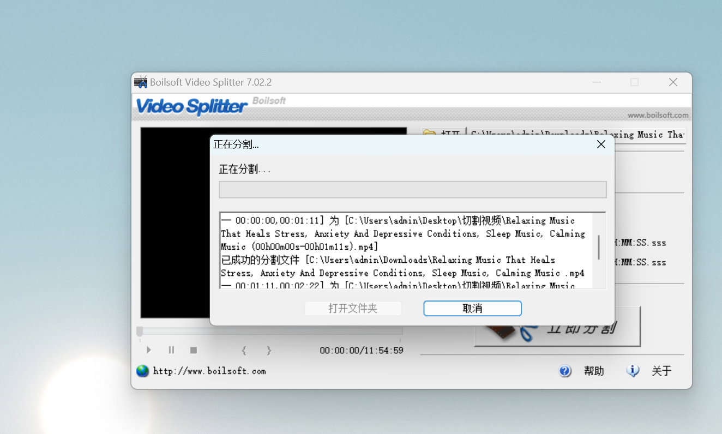Click the splitting log's vertical scrollbar
Viewport: 722px width, 434px height.
[599, 248]
